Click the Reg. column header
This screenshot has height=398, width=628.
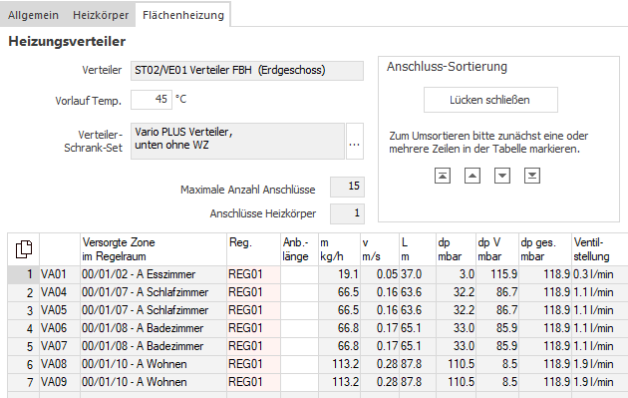[253, 249]
